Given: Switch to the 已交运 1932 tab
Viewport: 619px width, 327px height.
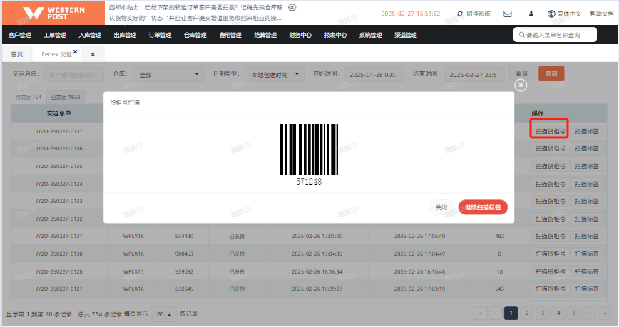Looking at the screenshot, I should (x=66, y=97).
